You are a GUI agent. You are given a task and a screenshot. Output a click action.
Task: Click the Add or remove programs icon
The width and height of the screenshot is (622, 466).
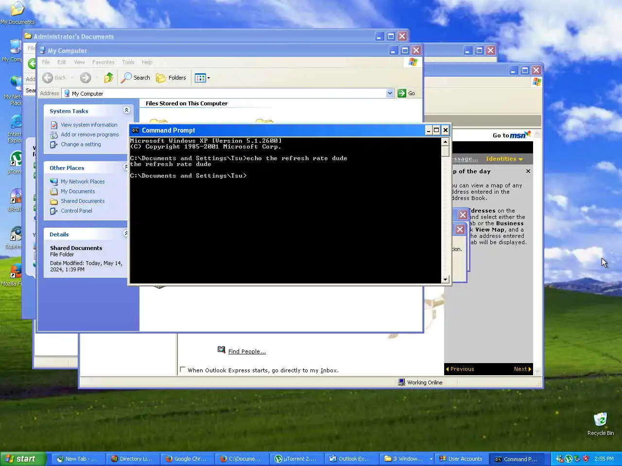tap(54, 134)
